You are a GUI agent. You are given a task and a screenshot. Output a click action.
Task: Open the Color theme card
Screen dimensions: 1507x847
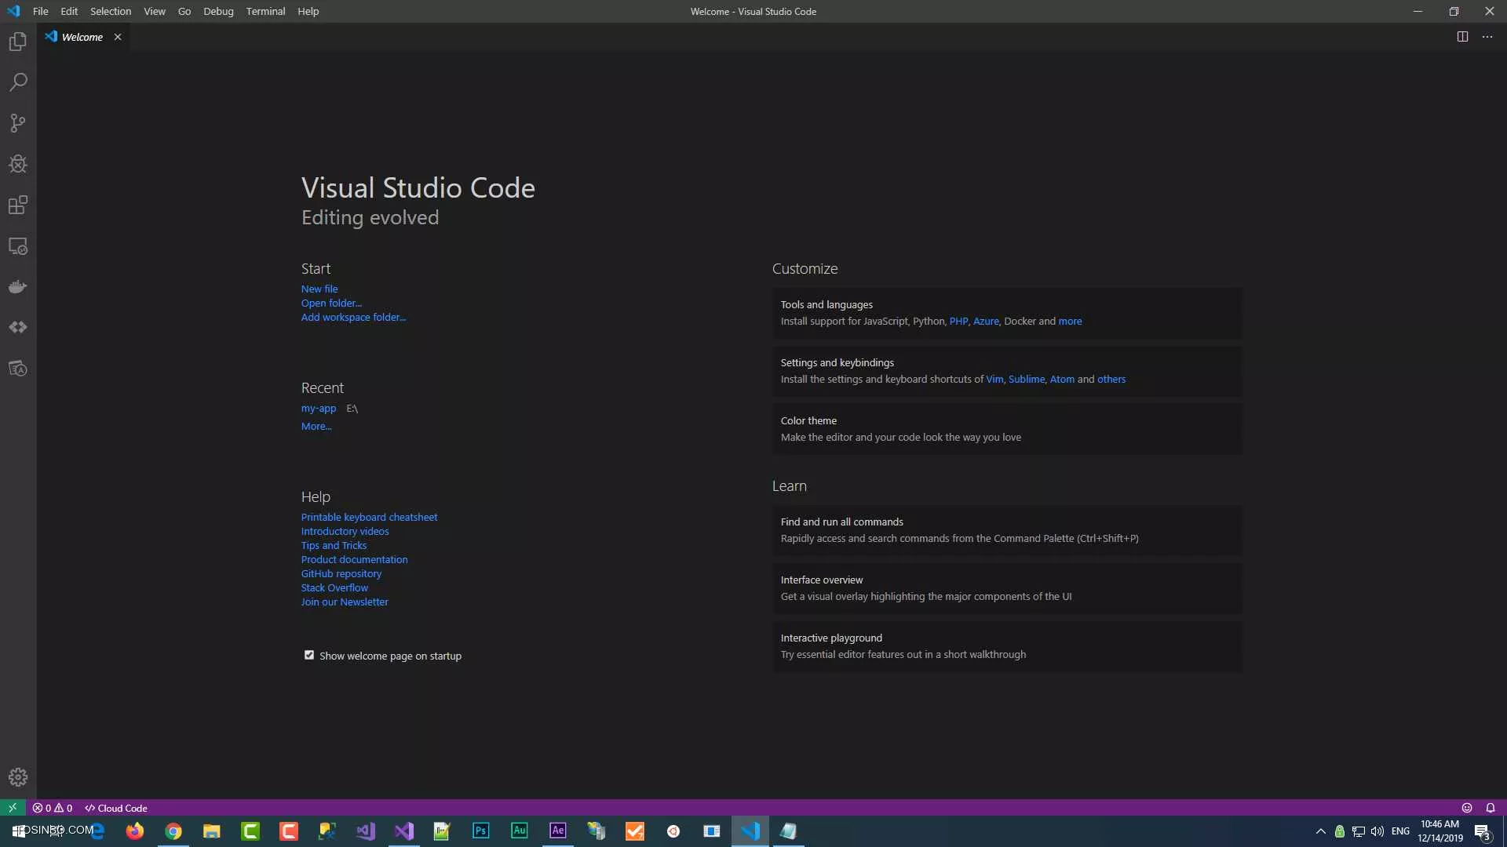point(1007,429)
